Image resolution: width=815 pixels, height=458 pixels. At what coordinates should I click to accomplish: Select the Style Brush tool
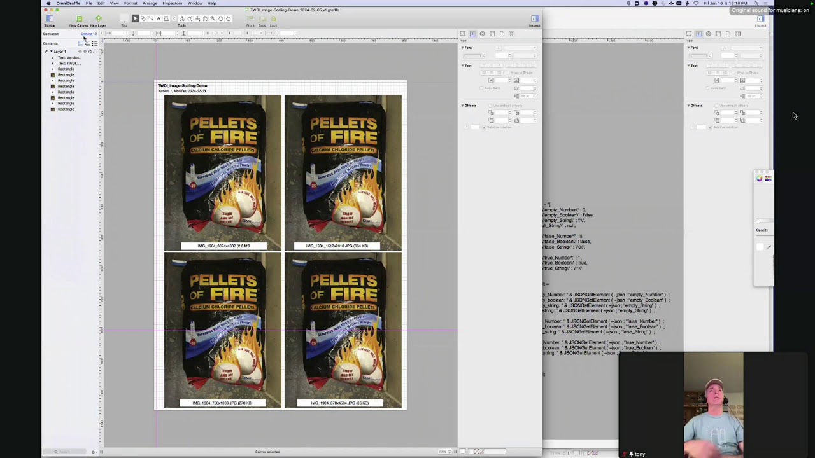click(190, 18)
